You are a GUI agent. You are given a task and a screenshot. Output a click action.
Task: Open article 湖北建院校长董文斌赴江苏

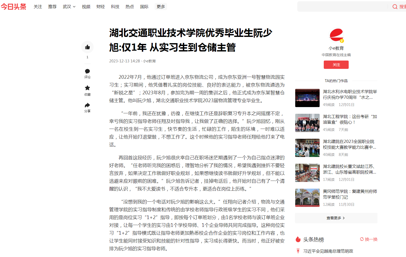point(350,169)
